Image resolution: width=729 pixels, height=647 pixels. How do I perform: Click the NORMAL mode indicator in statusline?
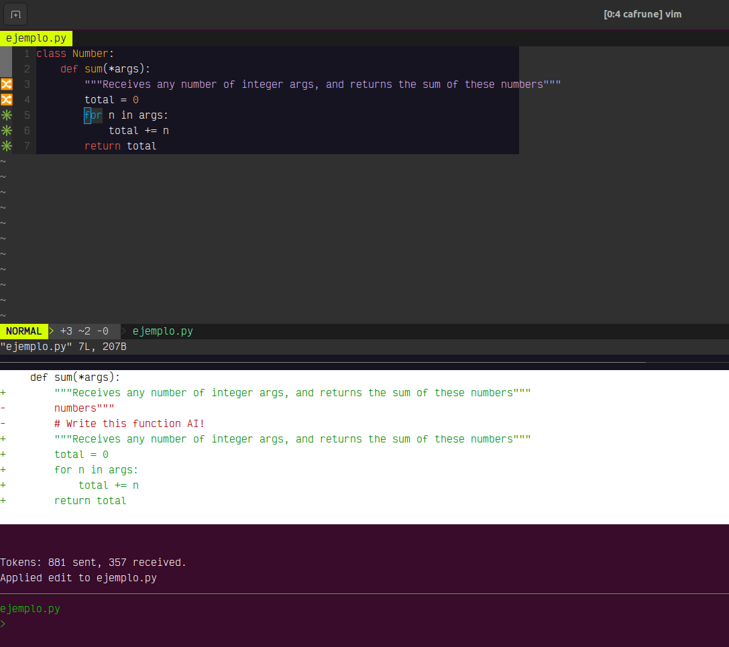24,331
